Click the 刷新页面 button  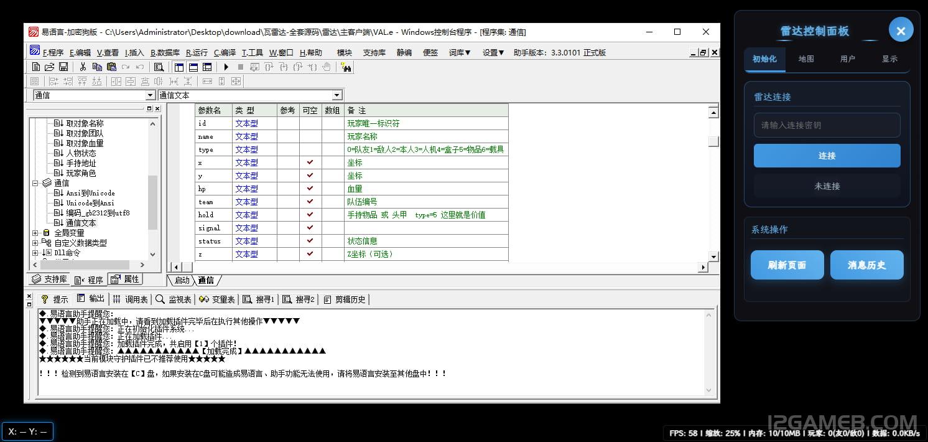click(x=787, y=265)
